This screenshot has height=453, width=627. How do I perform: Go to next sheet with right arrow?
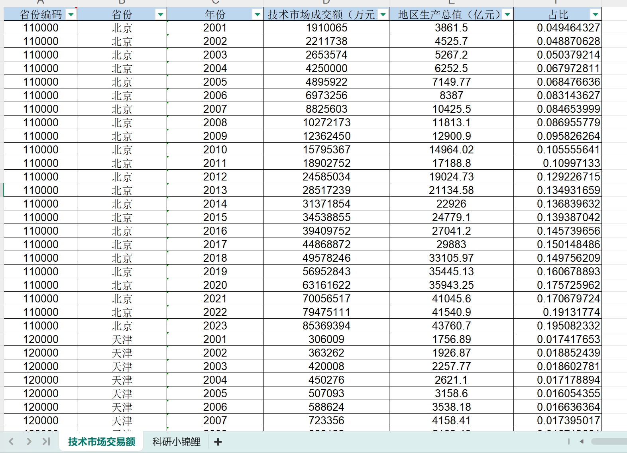(x=29, y=441)
